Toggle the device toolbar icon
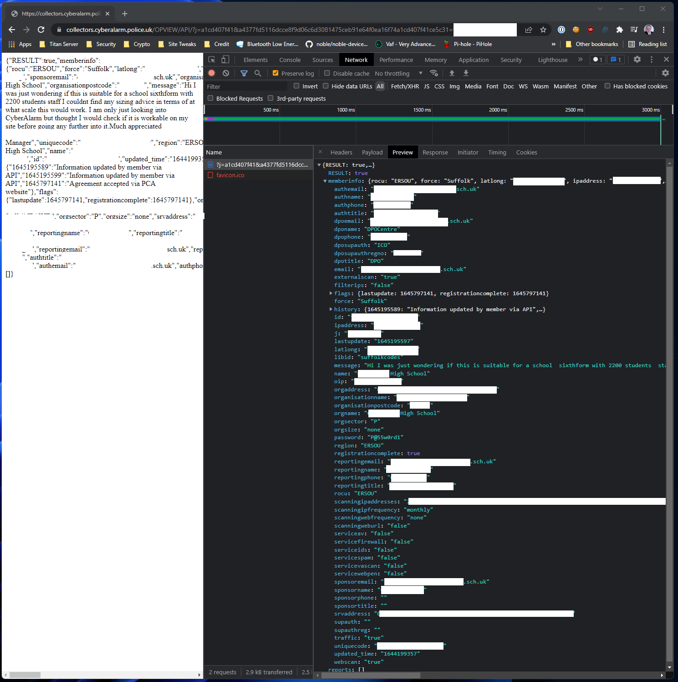The height and width of the screenshot is (682, 678). point(225,60)
